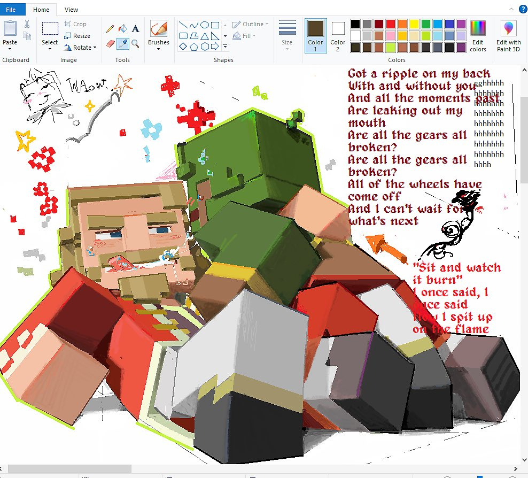This screenshot has width=528, height=478.
Task: Activate the Text tool
Action: pyautogui.click(x=135, y=29)
